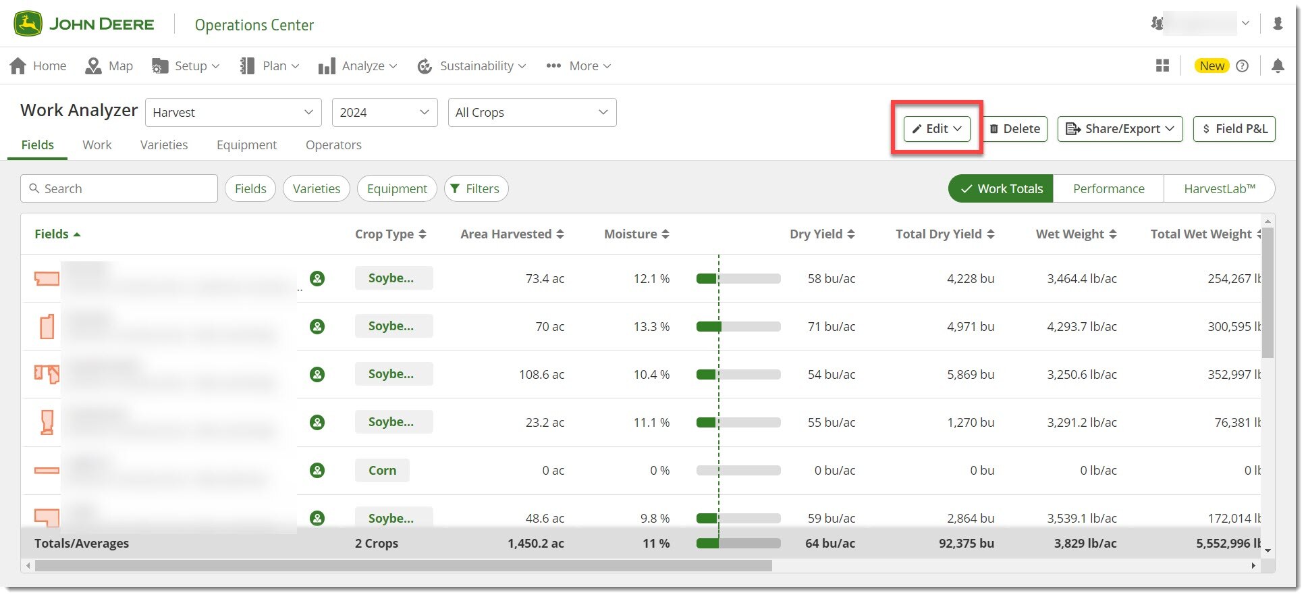The height and width of the screenshot is (597, 1306).
Task: Expand the Harvest work type dropdown
Action: tap(233, 112)
